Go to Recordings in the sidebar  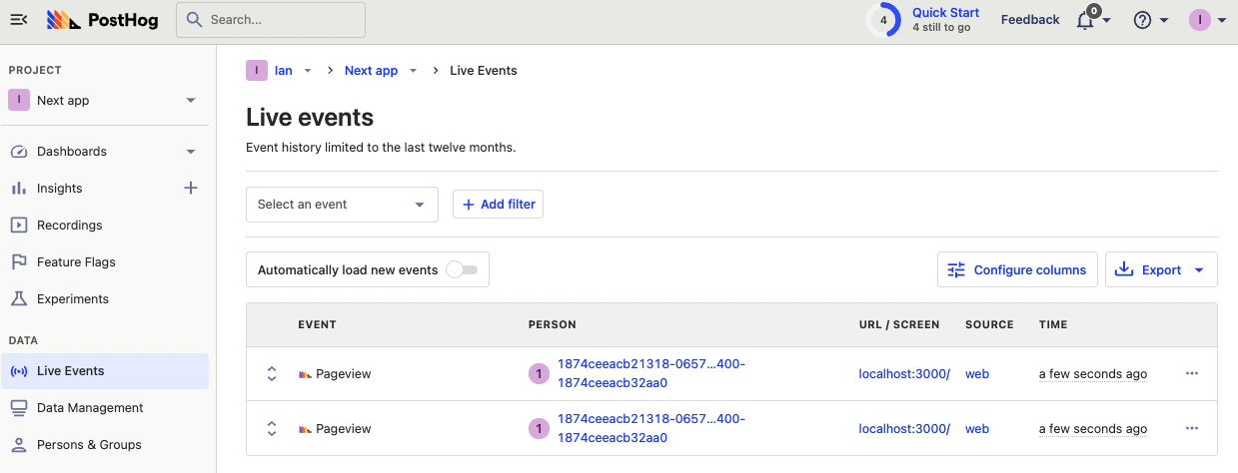click(x=70, y=226)
